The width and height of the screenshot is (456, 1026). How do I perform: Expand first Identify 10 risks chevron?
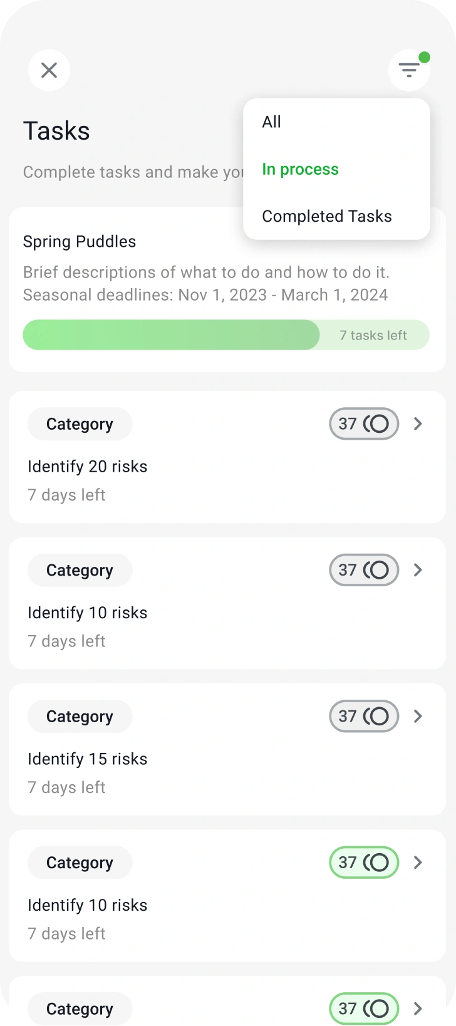tap(418, 570)
